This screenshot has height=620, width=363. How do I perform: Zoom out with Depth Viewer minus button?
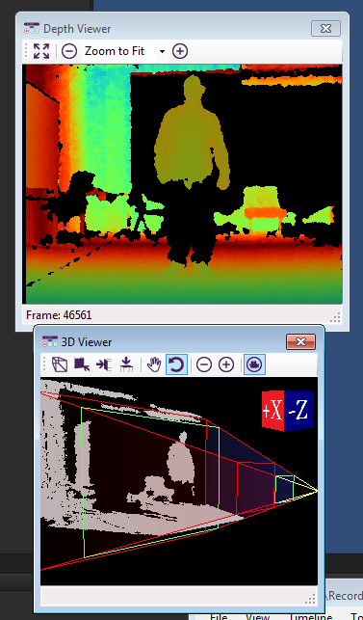click(x=69, y=51)
